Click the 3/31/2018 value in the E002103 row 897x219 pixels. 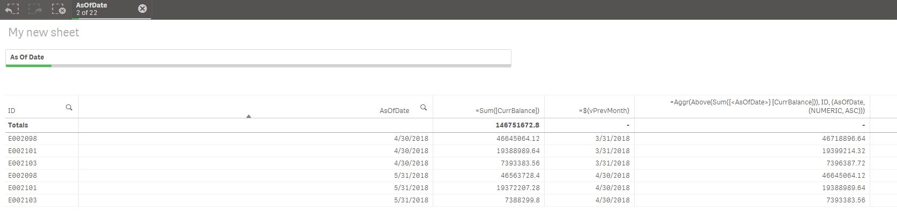click(612, 163)
